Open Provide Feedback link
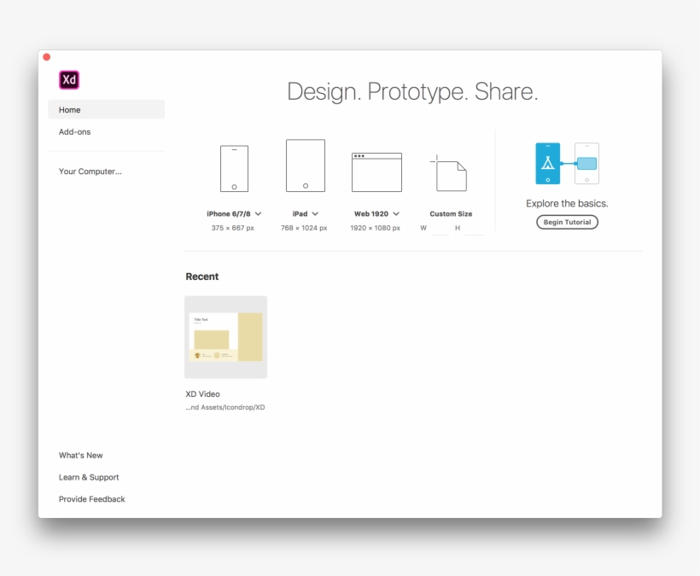Image resolution: width=700 pixels, height=576 pixels. pyautogui.click(x=92, y=499)
